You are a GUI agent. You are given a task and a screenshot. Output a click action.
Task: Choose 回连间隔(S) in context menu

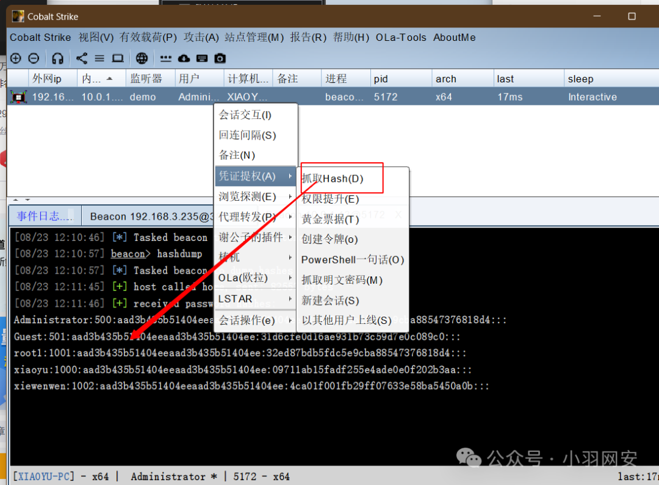coord(256,135)
